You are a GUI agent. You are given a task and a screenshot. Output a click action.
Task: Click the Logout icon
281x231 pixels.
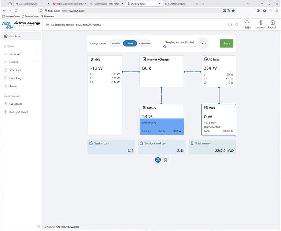272,23
